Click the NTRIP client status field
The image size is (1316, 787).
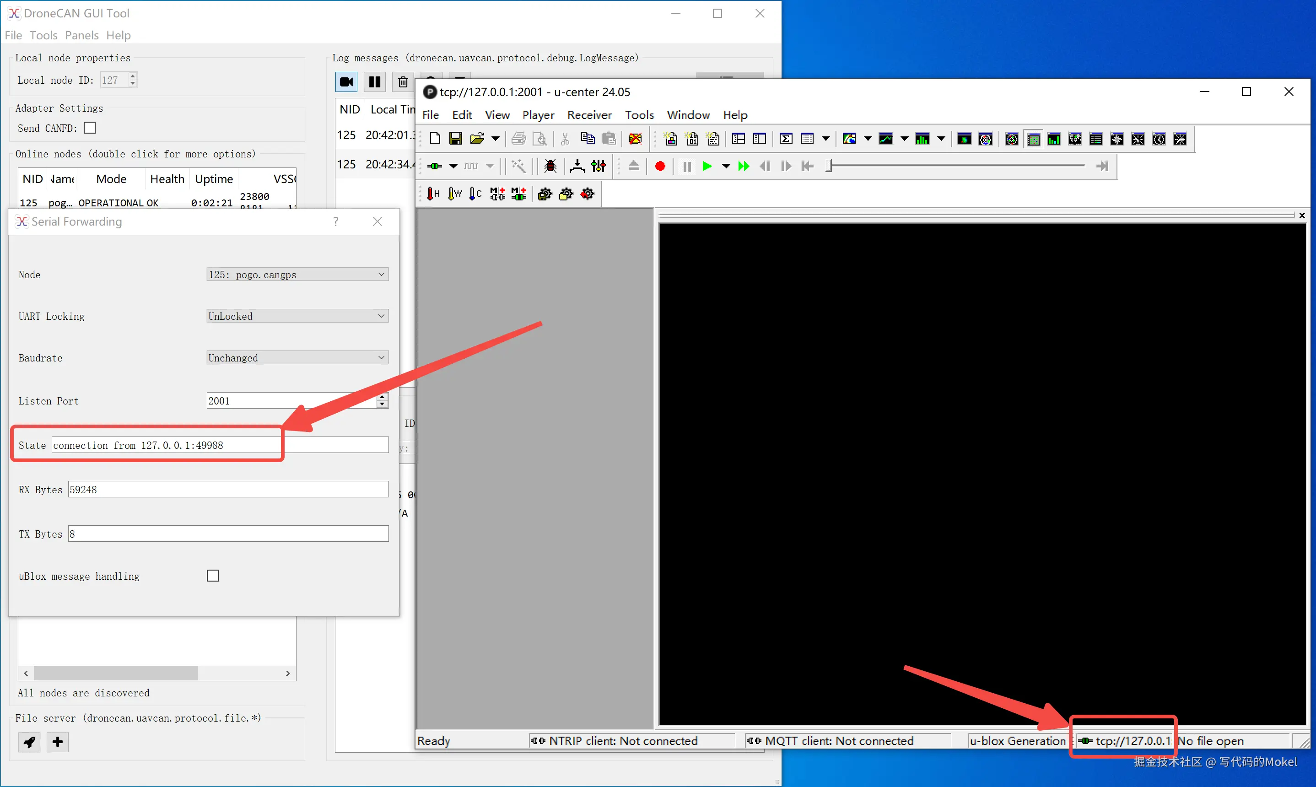tap(615, 741)
